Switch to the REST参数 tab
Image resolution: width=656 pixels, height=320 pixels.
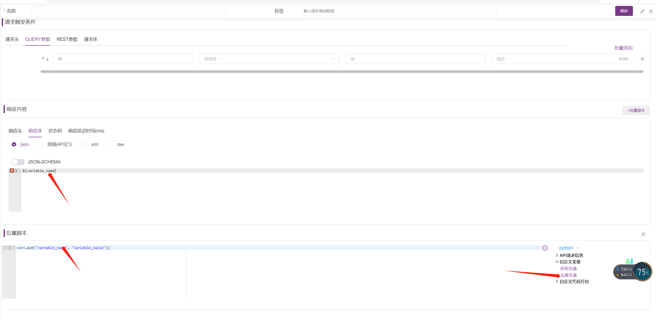[67, 39]
